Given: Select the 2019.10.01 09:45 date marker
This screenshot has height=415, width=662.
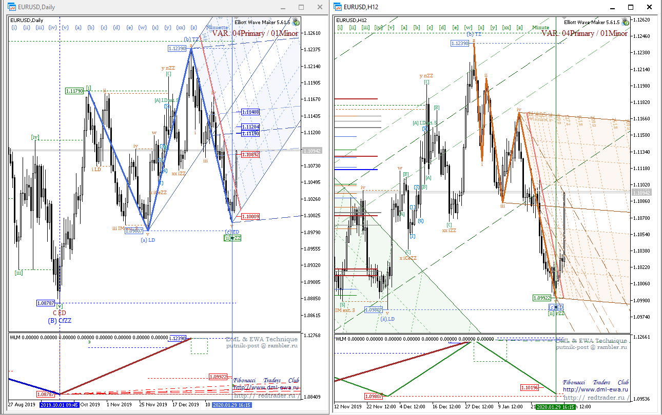Looking at the screenshot, I should 60,404.
